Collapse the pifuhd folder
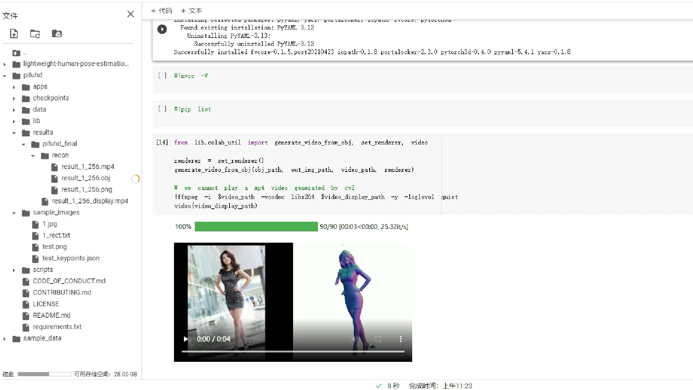Viewport: 693px width, 390px height. 5,75
